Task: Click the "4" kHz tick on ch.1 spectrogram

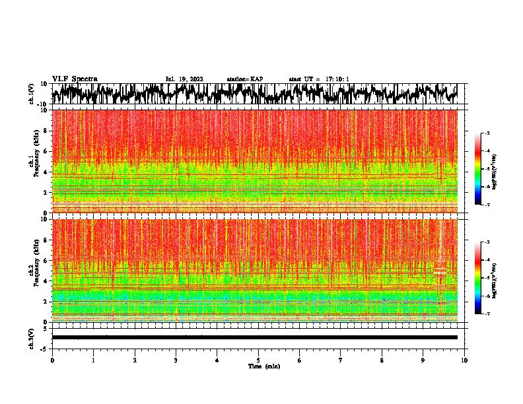Action: point(46,172)
